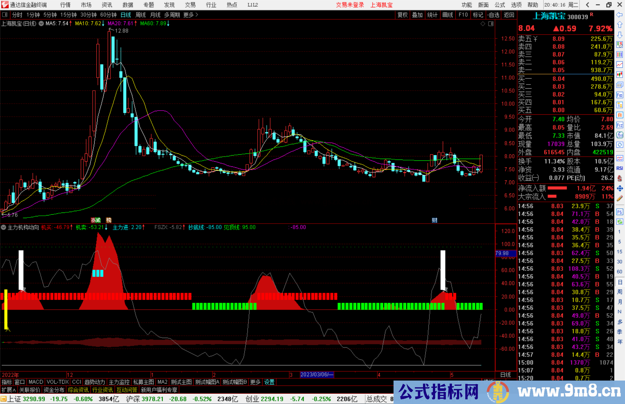Open dropdown beside 上海凯宝(日线) chart title

41,23
